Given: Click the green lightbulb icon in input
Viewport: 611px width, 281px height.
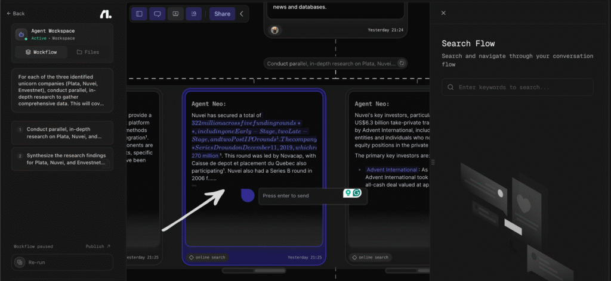Looking at the screenshot, I should pyautogui.click(x=347, y=193).
